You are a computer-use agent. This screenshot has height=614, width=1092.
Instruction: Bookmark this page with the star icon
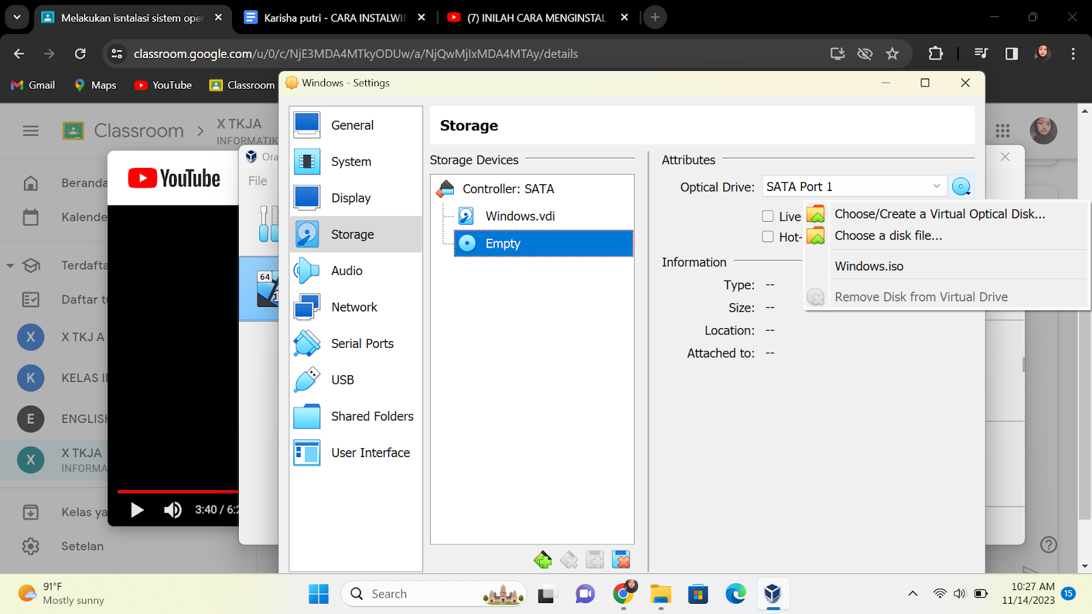coord(892,53)
